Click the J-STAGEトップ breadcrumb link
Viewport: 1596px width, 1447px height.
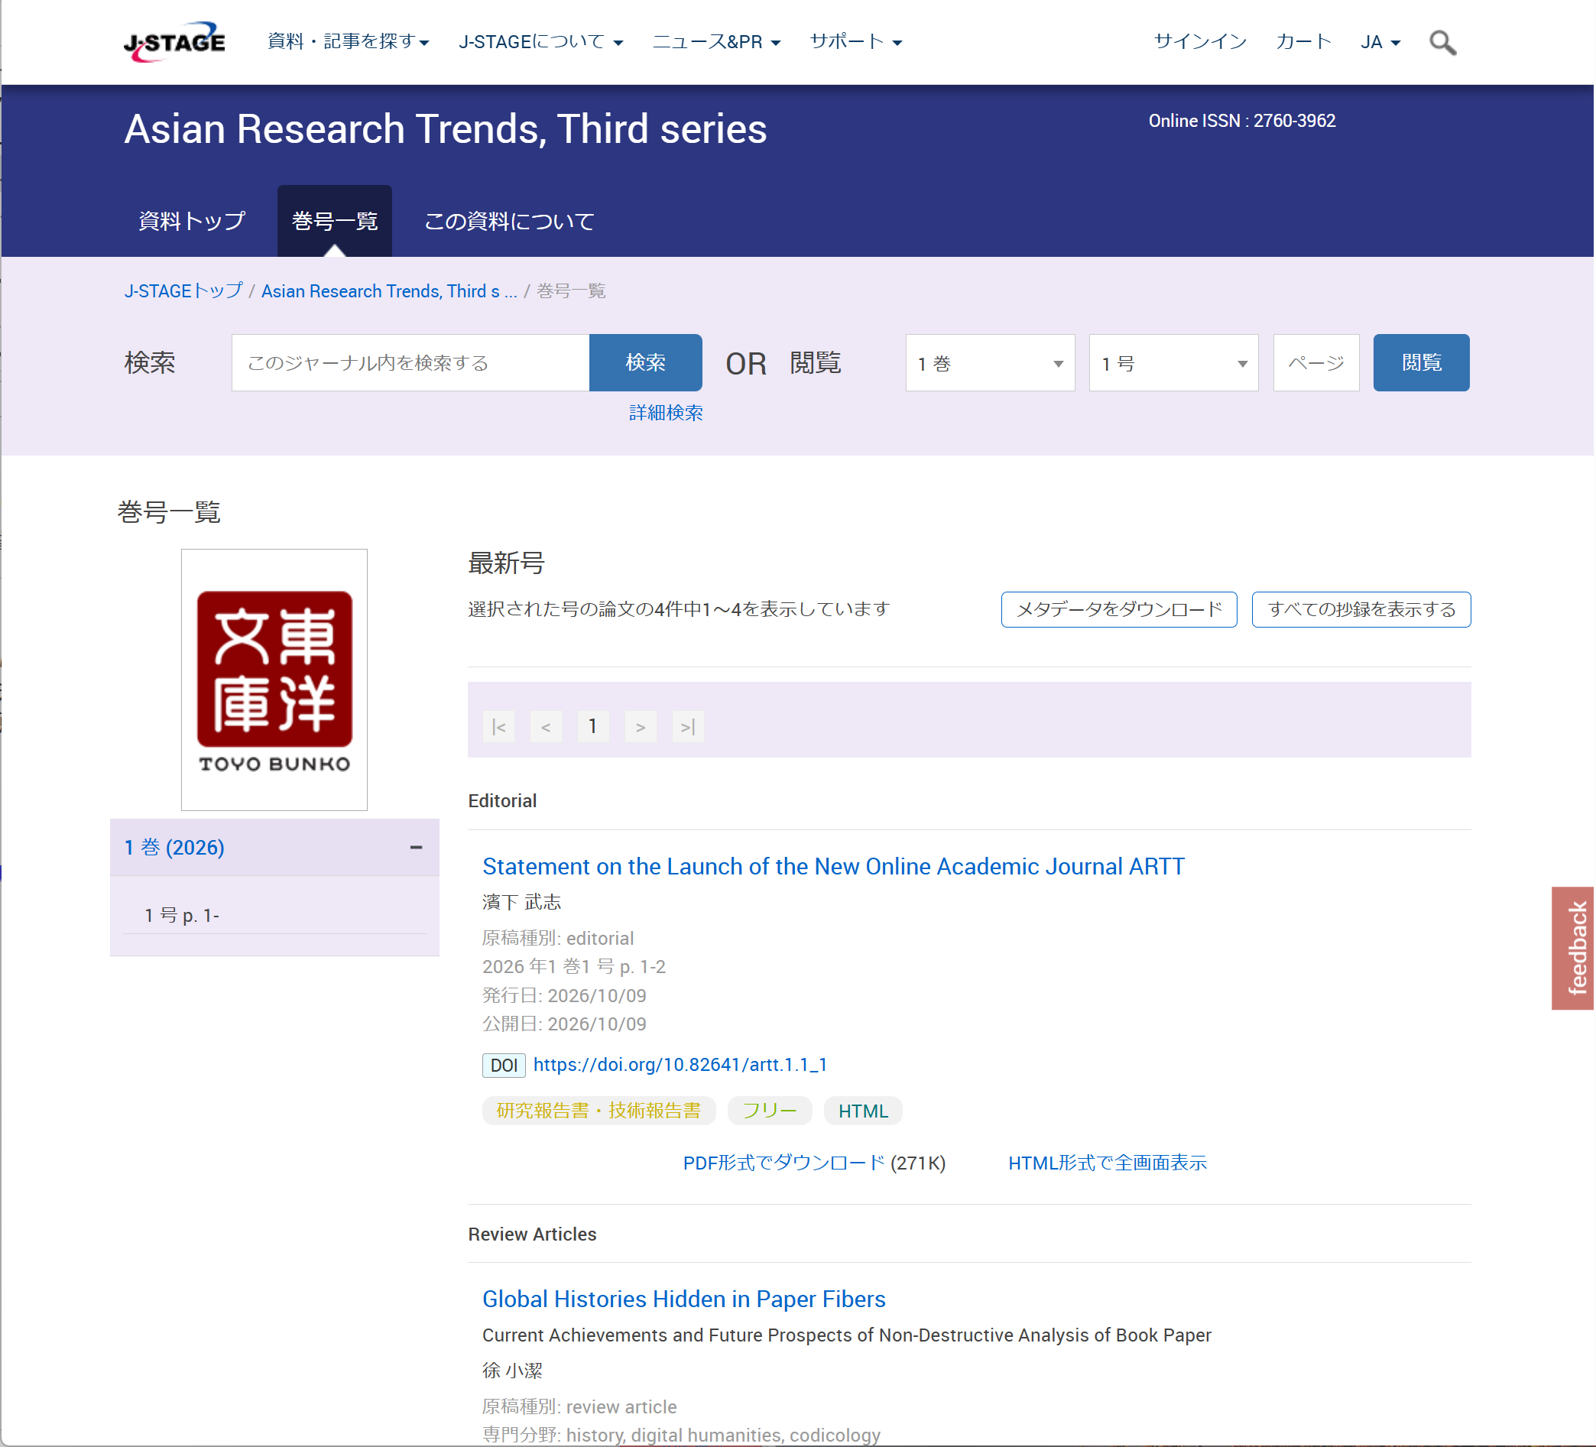[x=183, y=291]
